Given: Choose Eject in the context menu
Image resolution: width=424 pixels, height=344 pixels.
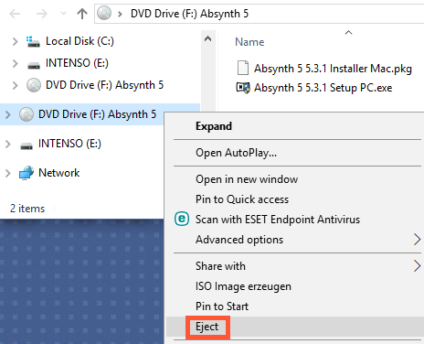Looking at the screenshot, I should pos(207,327).
